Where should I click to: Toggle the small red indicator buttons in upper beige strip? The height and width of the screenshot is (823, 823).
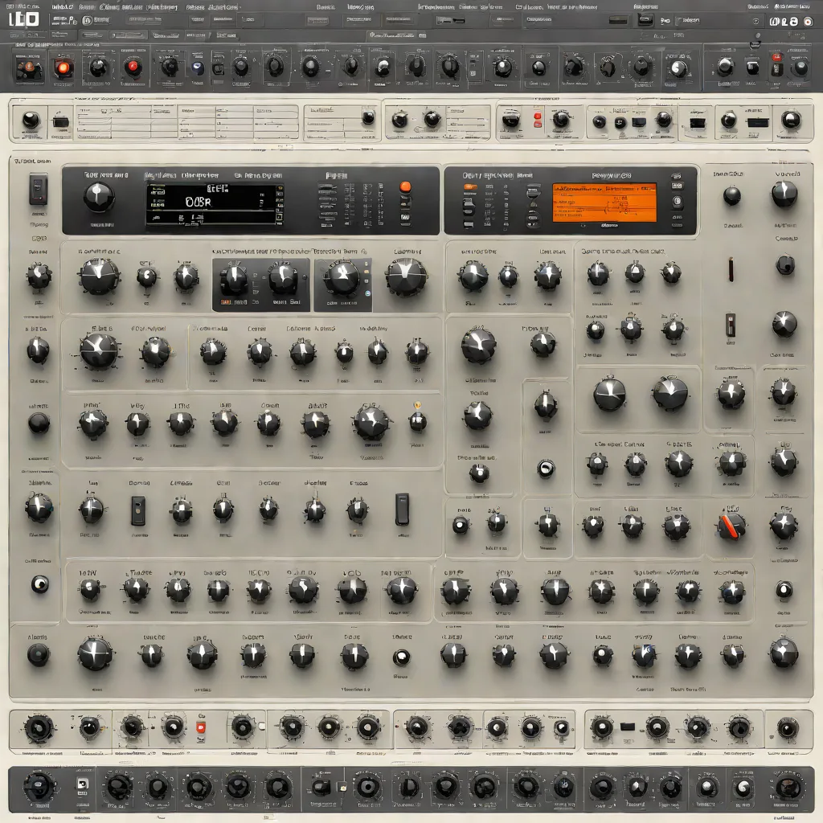[x=538, y=120]
